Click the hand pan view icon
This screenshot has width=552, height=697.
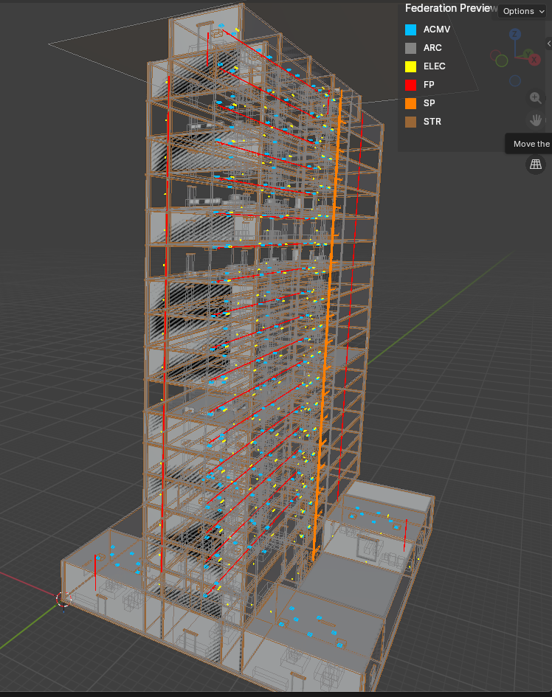point(536,120)
